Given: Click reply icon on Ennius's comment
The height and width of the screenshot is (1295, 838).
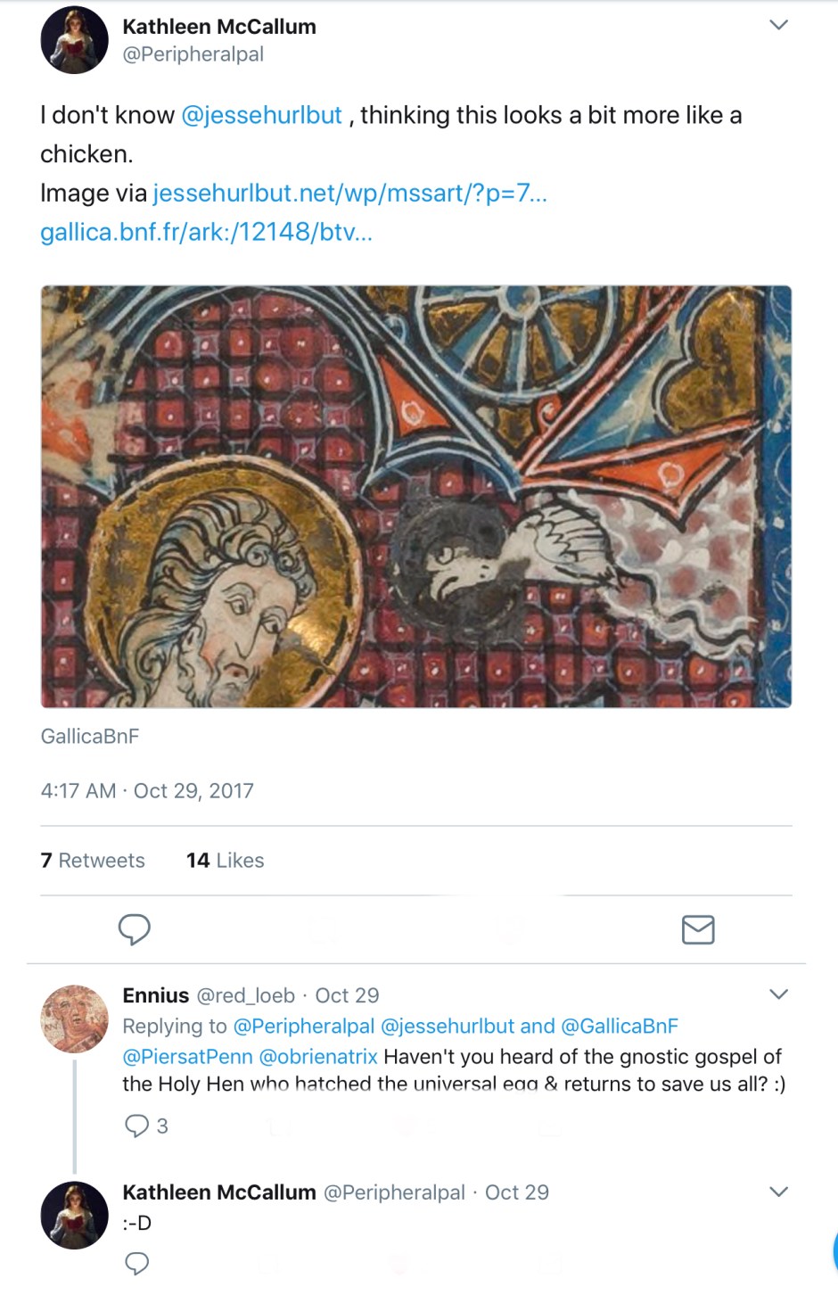Looking at the screenshot, I should click(137, 1126).
